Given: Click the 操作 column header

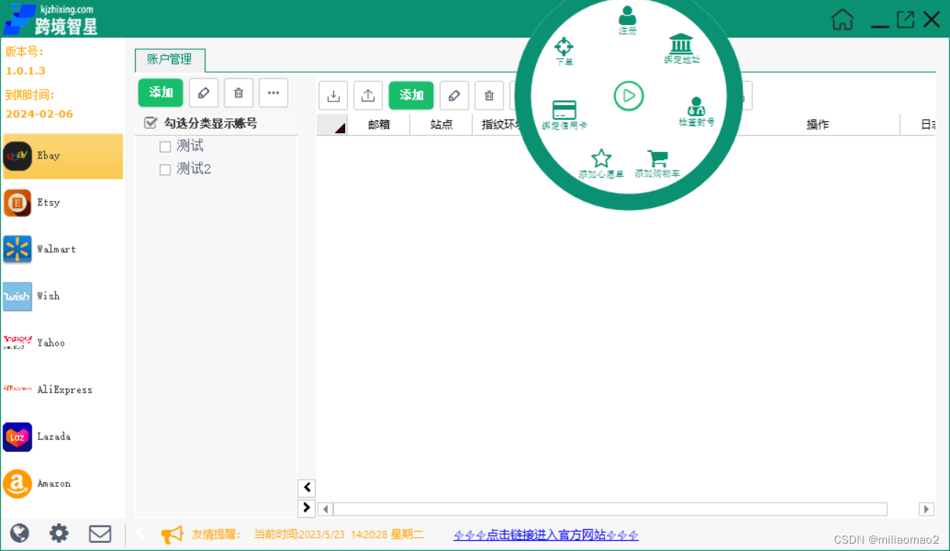Looking at the screenshot, I should pyautogui.click(x=817, y=125).
